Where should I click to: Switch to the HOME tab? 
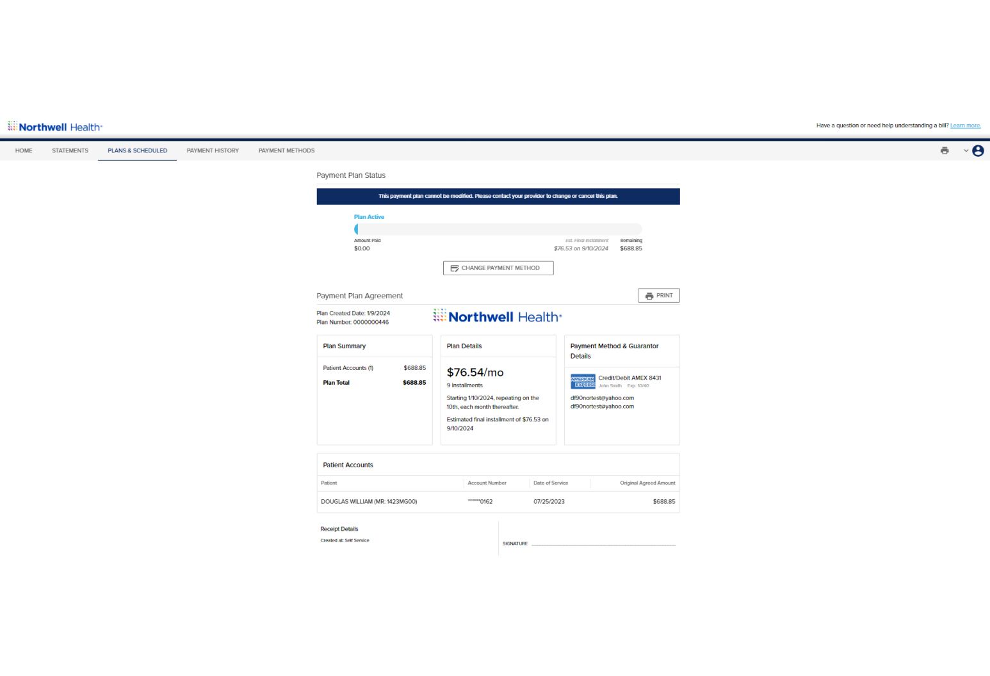[24, 150]
